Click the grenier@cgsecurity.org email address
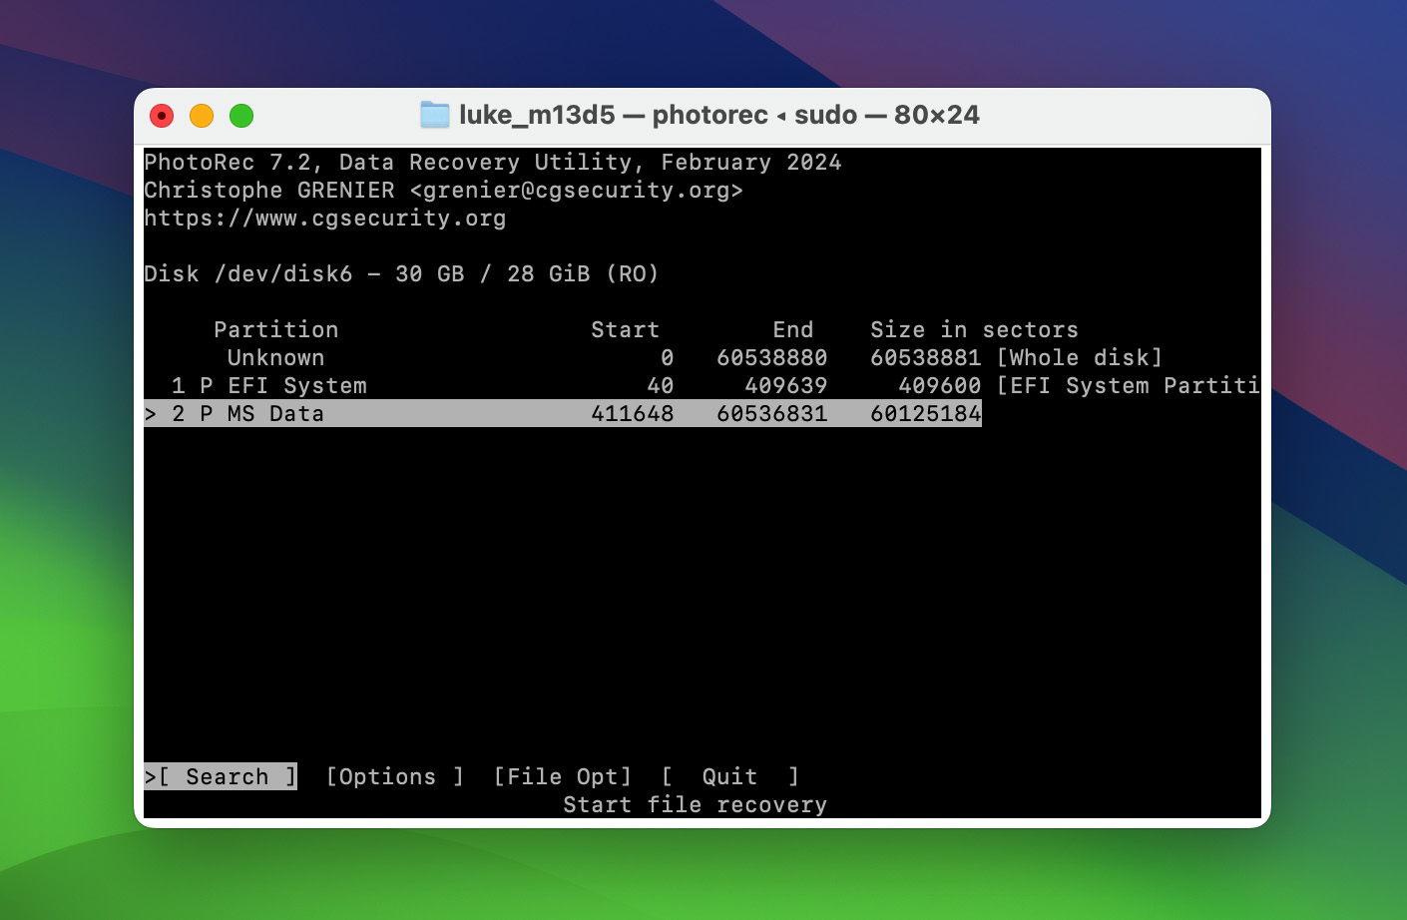The image size is (1407, 920). click(x=577, y=190)
